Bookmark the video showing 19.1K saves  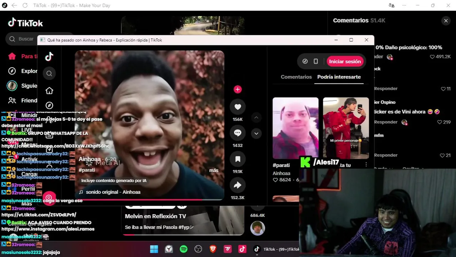(x=238, y=159)
